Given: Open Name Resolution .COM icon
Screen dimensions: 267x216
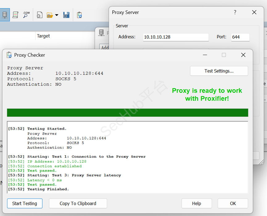Looking at the screenshot, I should click(x=26, y=15).
